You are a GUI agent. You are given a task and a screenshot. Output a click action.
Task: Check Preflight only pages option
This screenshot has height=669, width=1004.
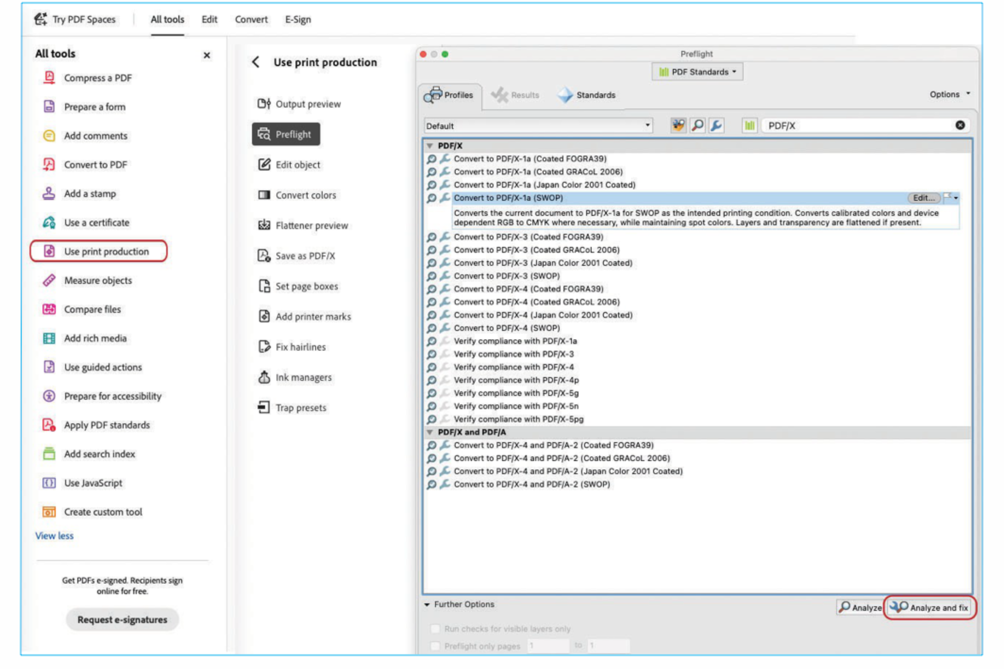435,646
